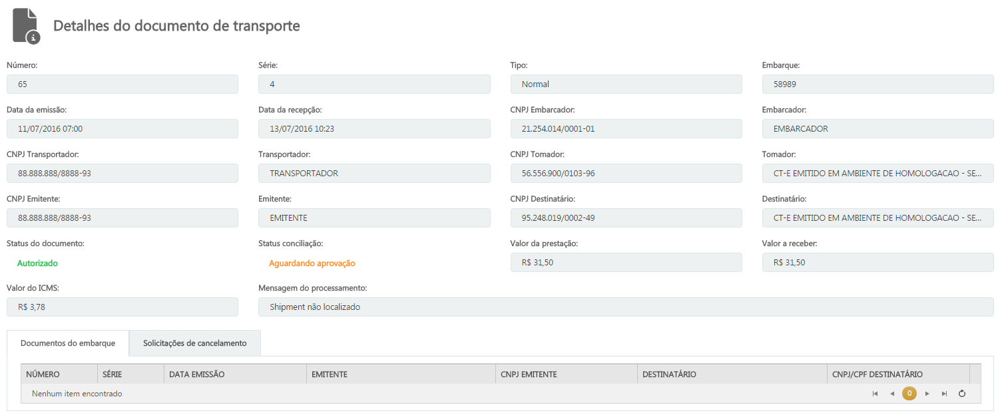Go to previous page of grid
Image resolution: width=998 pixels, height=415 pixels.
(892, 394)
